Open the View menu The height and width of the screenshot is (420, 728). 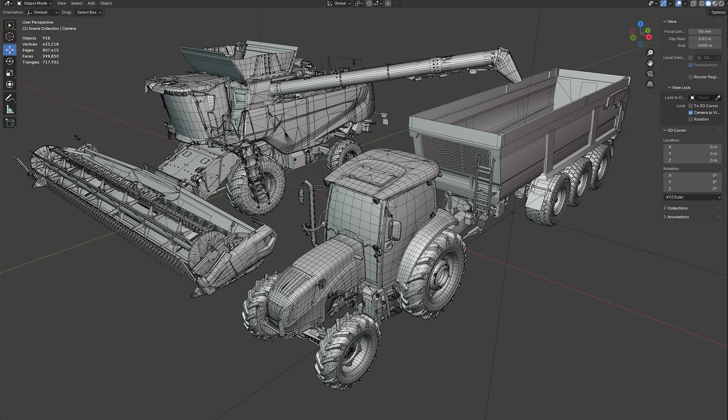coord(61,3)
